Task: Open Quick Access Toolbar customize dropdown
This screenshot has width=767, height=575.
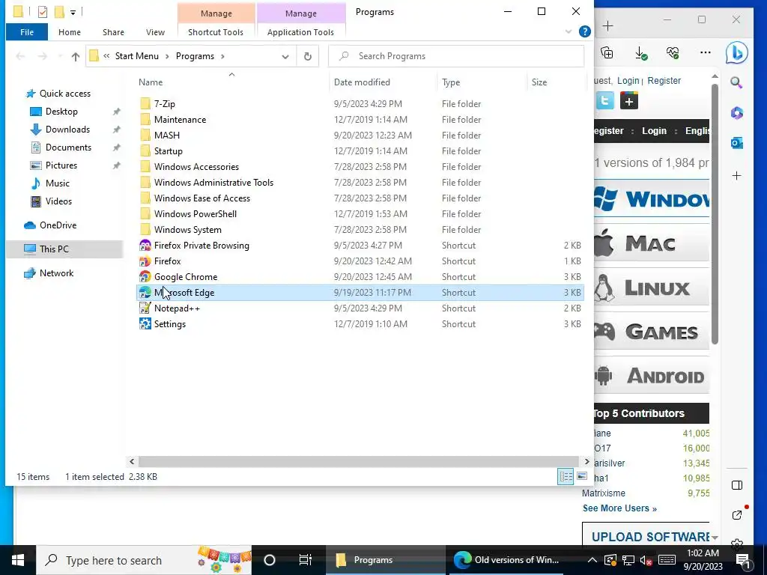Action: (x=73, y=12)
